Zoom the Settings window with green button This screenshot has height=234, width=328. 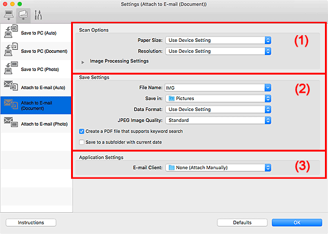click(x=19, y=4)
